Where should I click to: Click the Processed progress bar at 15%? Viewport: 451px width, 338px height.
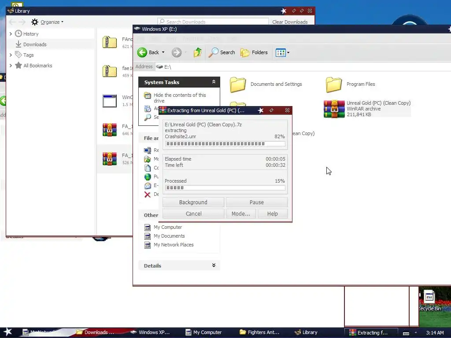pos(225,187)
